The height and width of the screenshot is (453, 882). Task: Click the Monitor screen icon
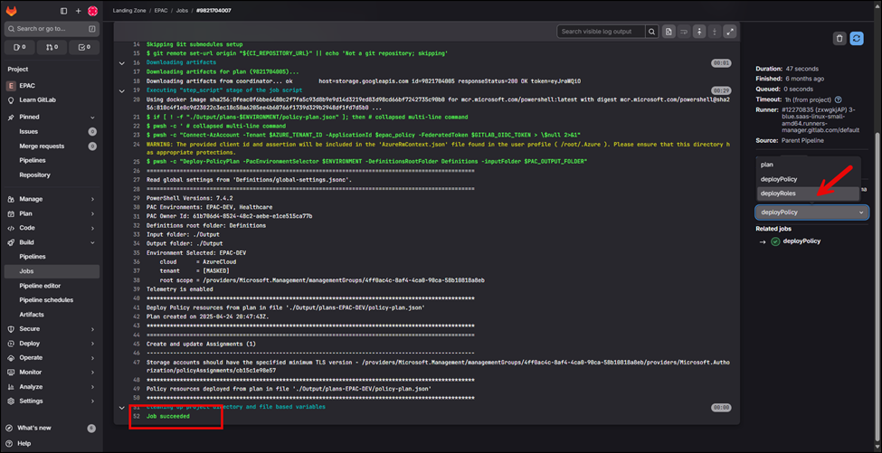11,372
